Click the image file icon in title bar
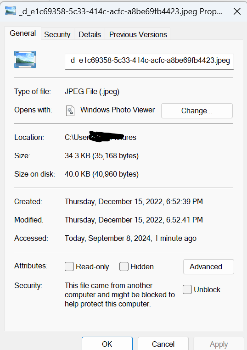The image size is (247, 350). point(11,11)
